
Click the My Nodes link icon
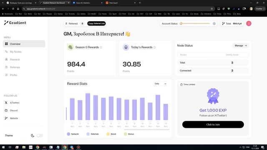click(x=6, y=52)
